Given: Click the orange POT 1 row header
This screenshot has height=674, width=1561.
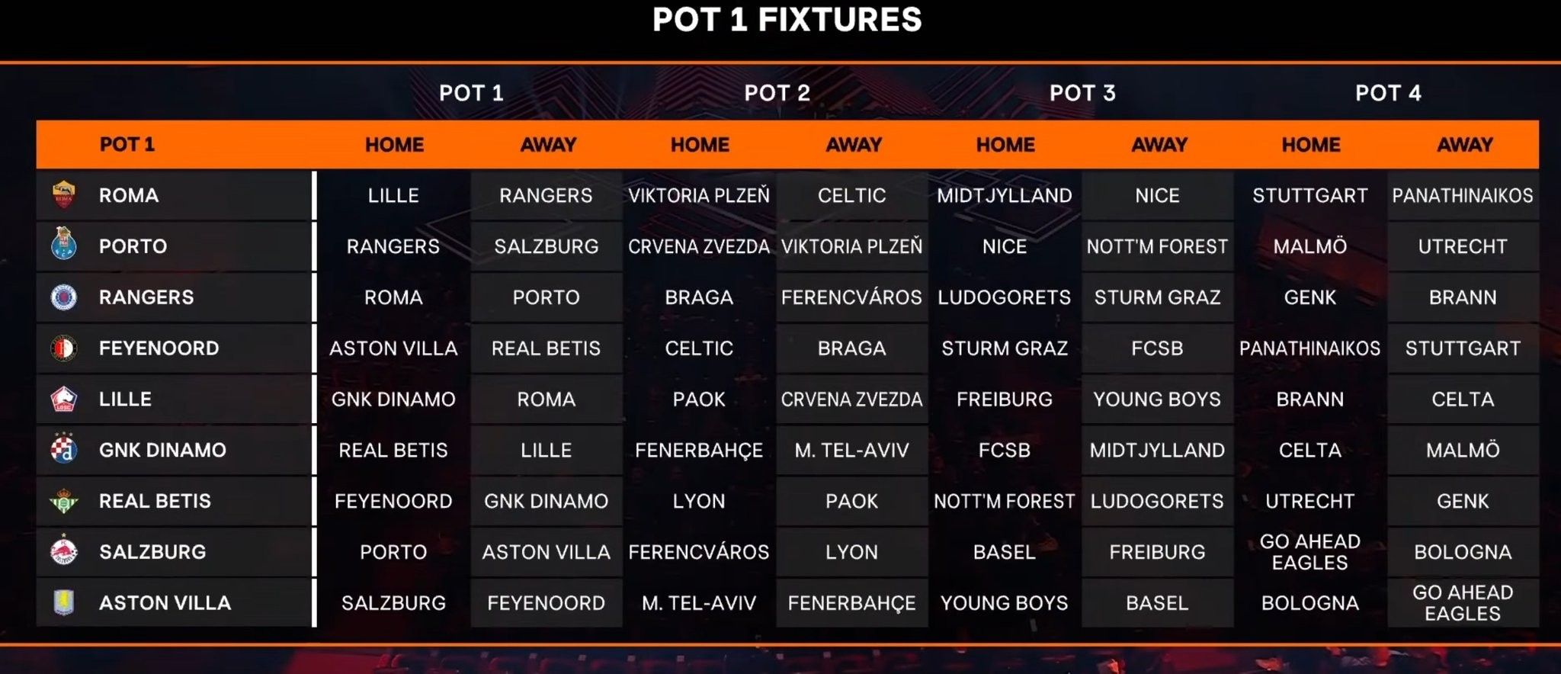Looking at the screenshot, I should click(x=127, y=145).
